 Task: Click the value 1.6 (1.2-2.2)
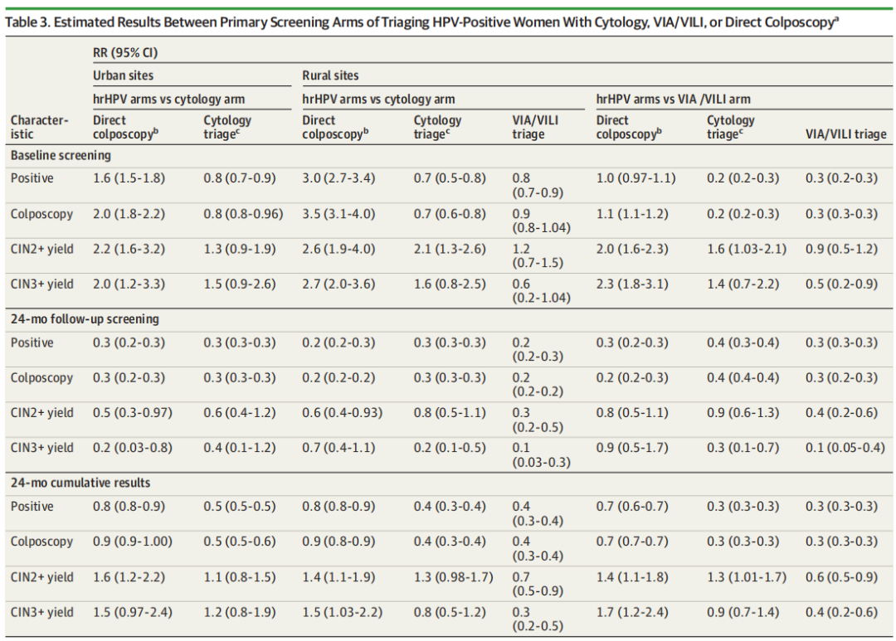pos(129,577)
